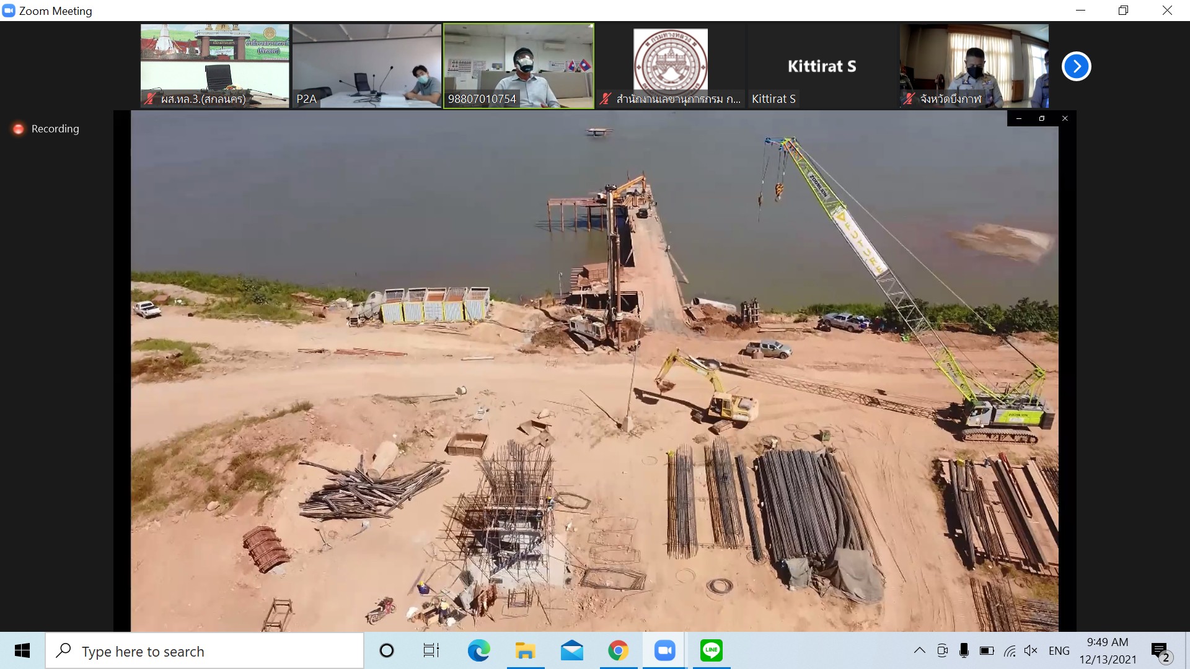Open Microsoft Edge from the taskbar
Viewport: 1190px width, 669px height.
click(x=478, y=650)
